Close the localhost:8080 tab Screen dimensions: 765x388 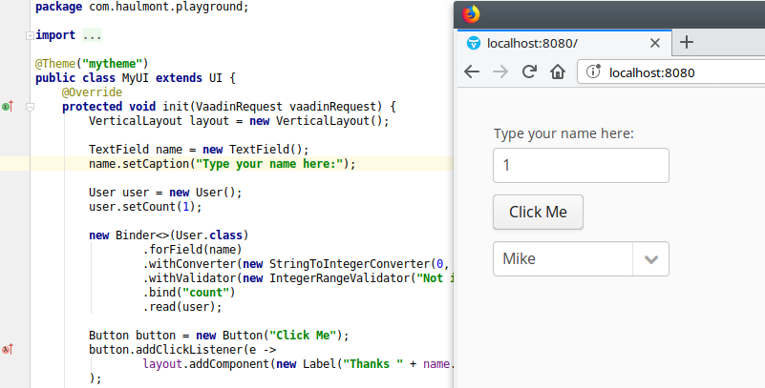pyautogui.click(x=655, y=43)
